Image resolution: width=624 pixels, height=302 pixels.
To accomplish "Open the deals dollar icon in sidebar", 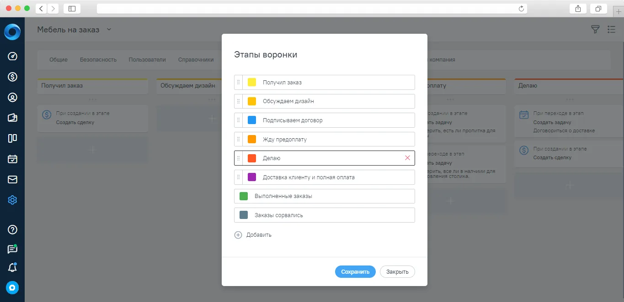I will (12, 77).
